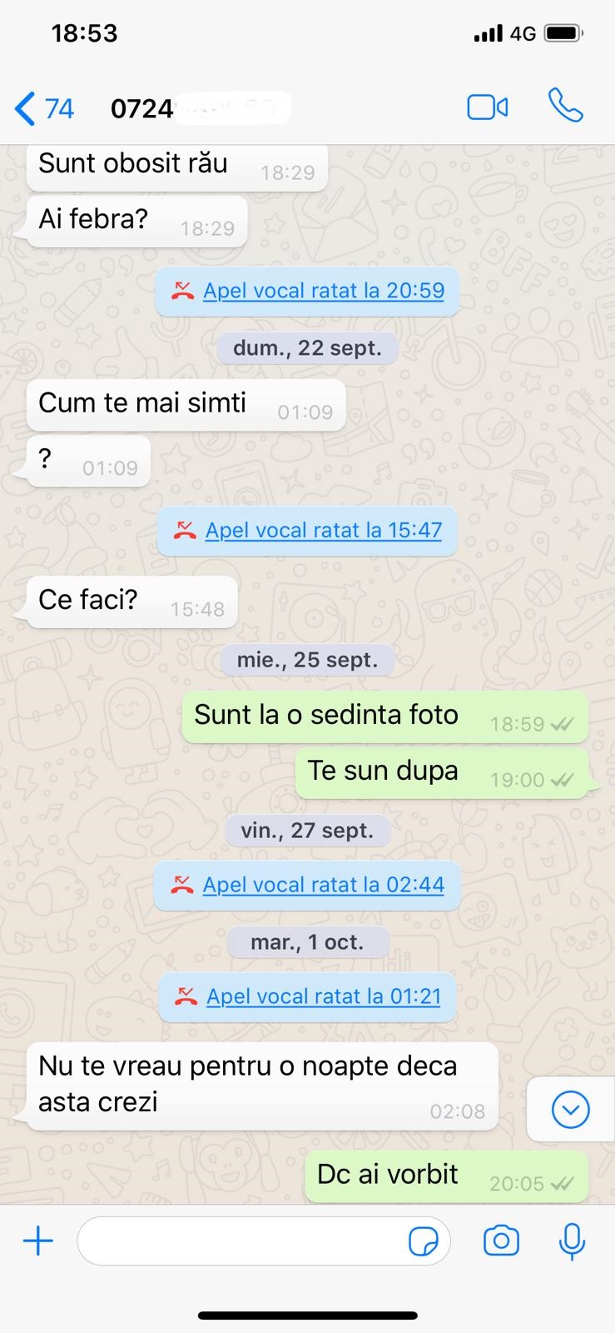
Task: Tap the "Te sun dupa" sent message
Action: click(x=442, y=772)
